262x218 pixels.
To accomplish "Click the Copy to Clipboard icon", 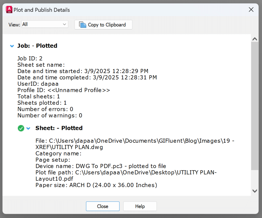I will [x=82, y=24].
